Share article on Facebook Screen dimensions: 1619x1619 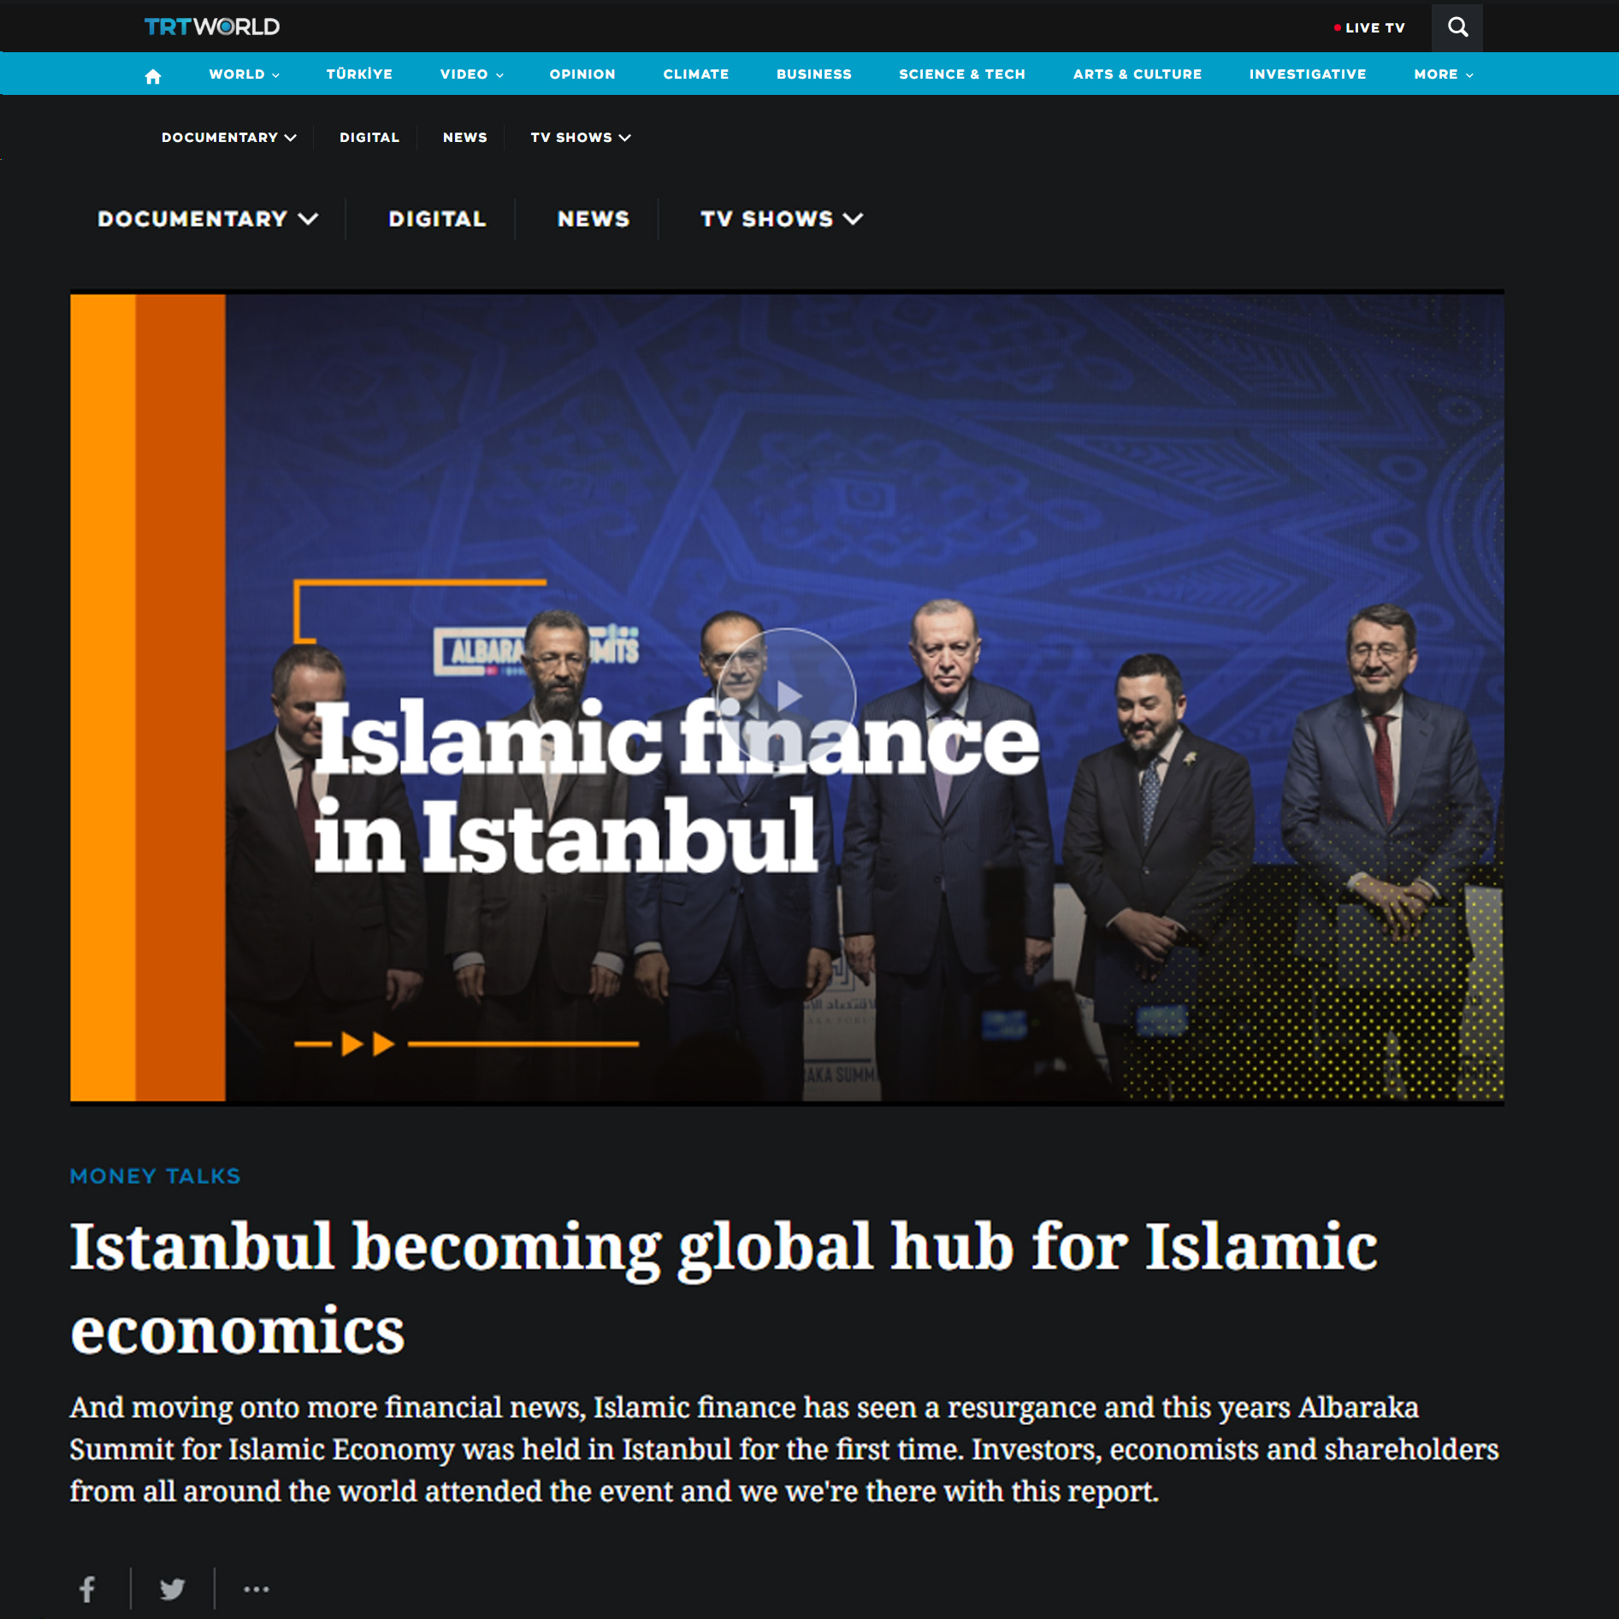pyautogui.click(x=87, y=1589)
